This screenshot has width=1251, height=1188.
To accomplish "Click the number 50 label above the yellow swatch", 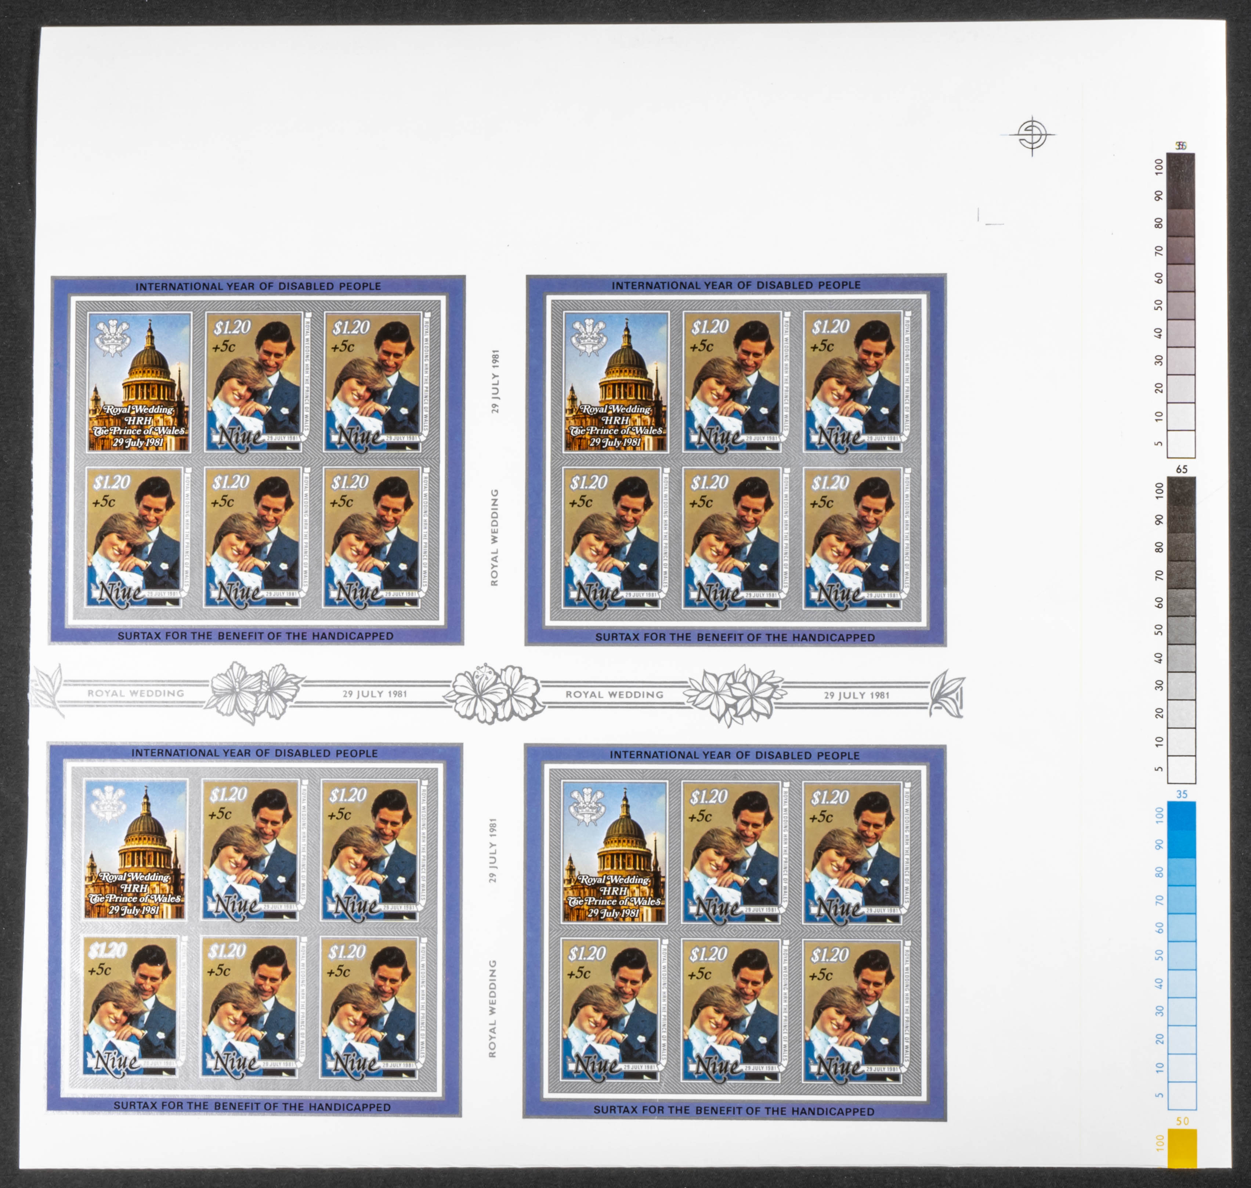I will (1182, 1121).
